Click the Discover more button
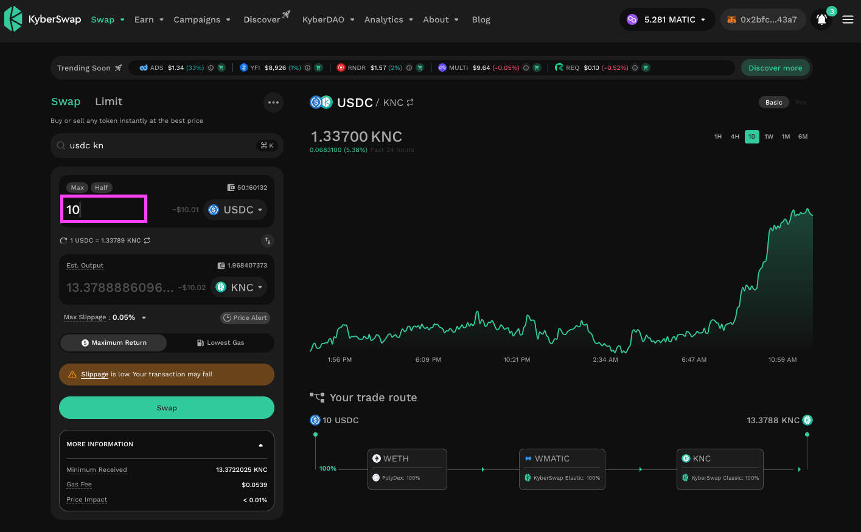Viewport: 861px width, 532px height. tap(775, 67)
